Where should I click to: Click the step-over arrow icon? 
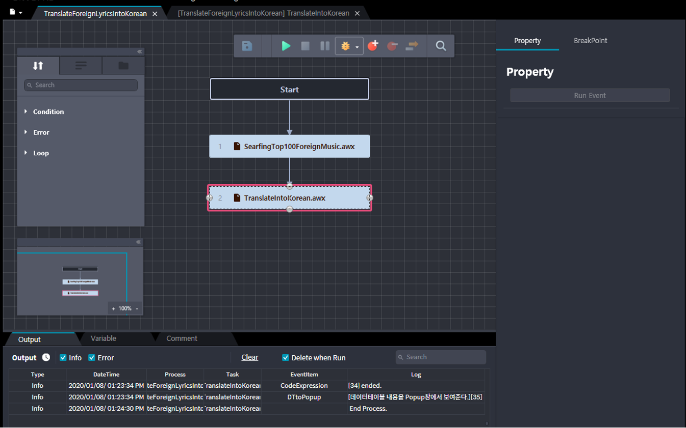click(412, 46)
